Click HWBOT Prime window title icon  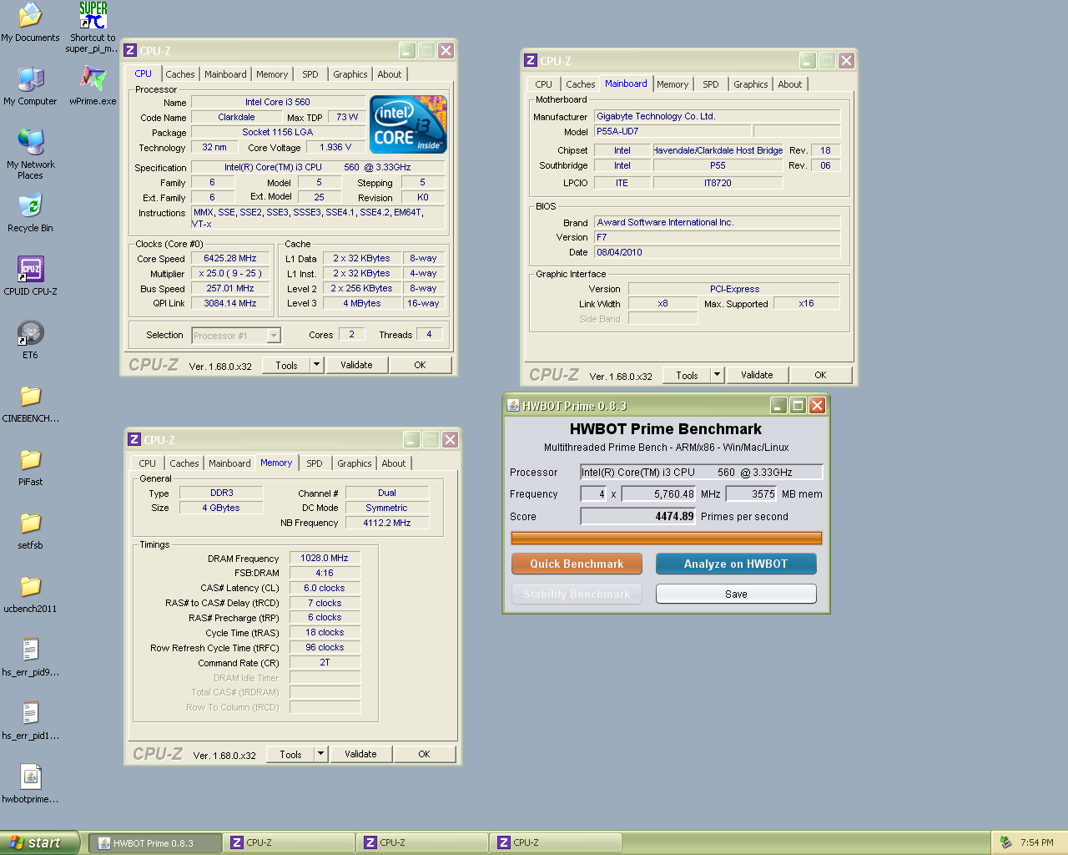tap(513, 405)
